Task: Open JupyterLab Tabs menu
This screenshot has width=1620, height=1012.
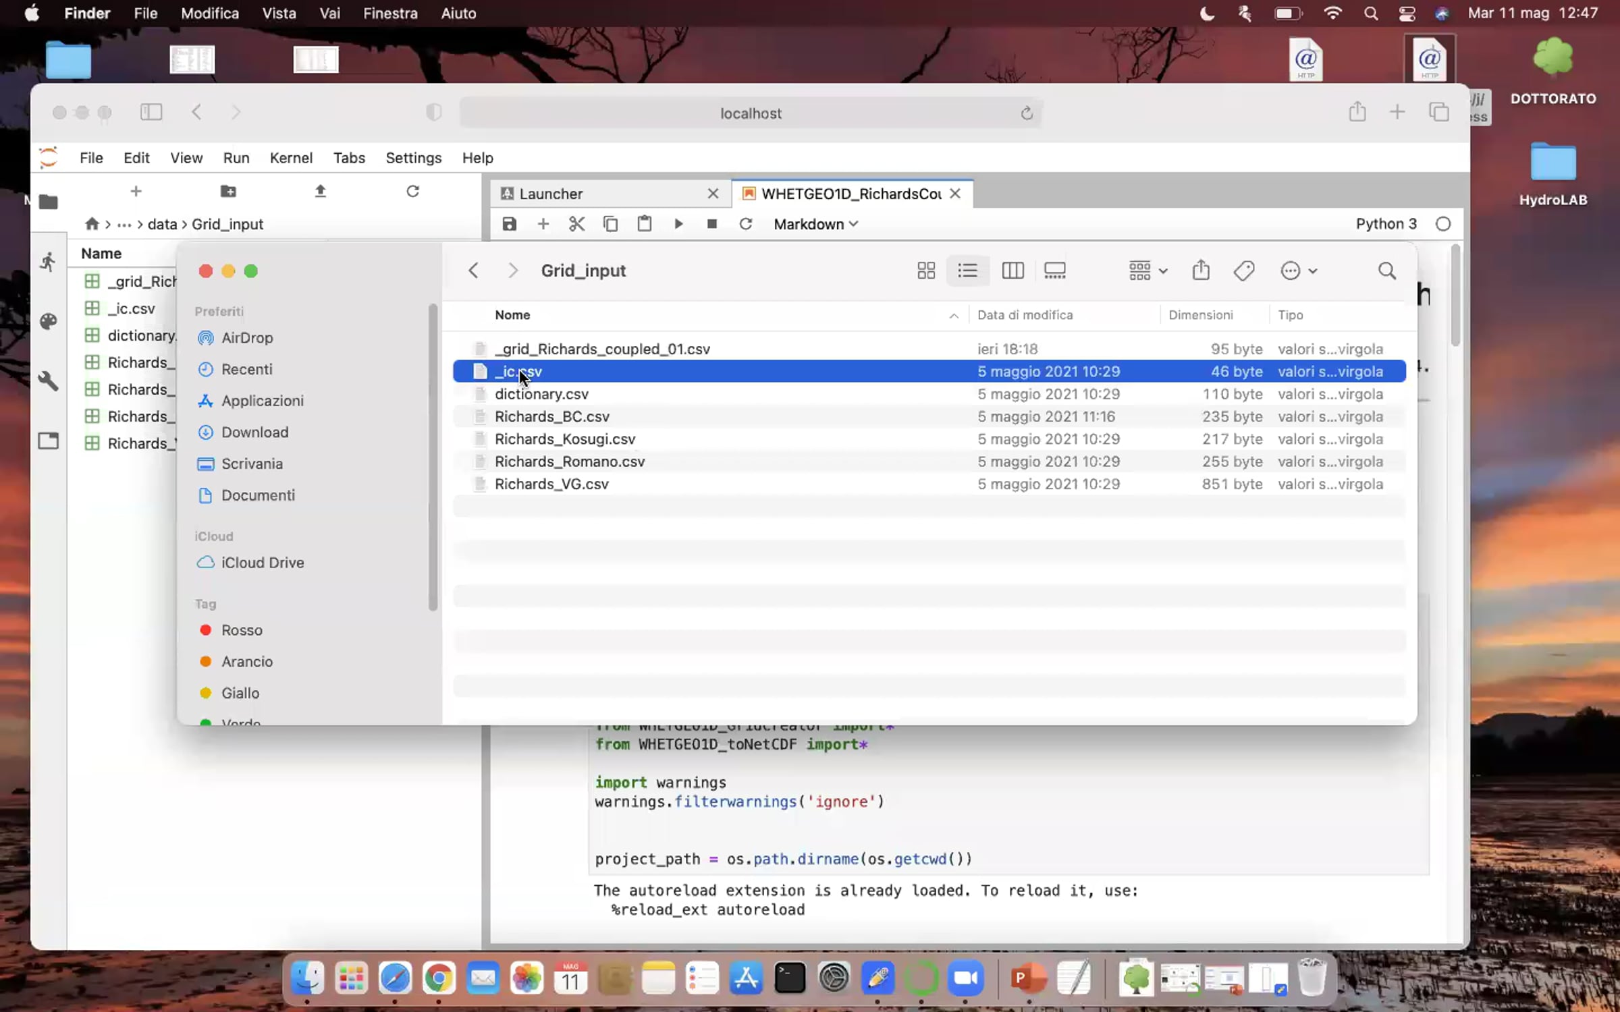Action: pyautogui.click(x=349, y=158)
